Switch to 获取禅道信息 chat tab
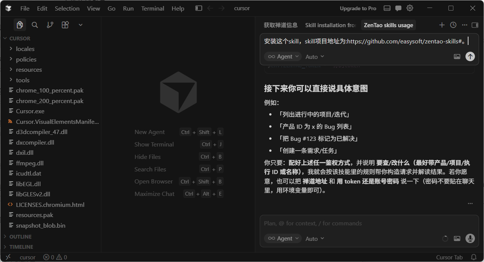484x262 pixels. (281, 25)
